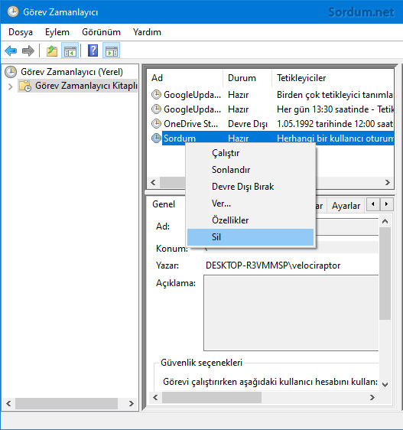This screenshot has width=403, height=430.
Task: Click the Back arrow toolbar icon
Action: point(11,50)
